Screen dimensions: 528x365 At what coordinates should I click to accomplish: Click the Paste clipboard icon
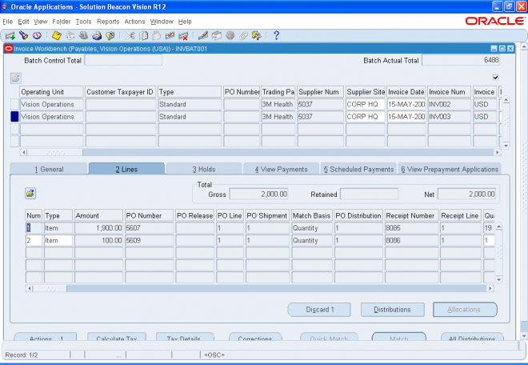157,35
